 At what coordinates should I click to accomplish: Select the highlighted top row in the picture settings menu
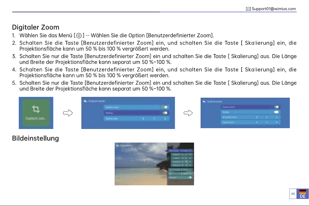pos(180,151)
